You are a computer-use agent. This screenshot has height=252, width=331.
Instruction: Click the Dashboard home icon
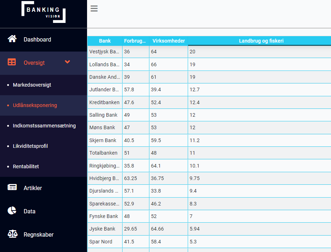point(12,39)
